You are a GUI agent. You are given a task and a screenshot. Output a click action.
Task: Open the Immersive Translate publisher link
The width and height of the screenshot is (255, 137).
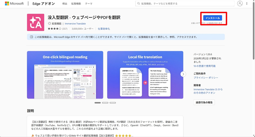pos(75,23)
